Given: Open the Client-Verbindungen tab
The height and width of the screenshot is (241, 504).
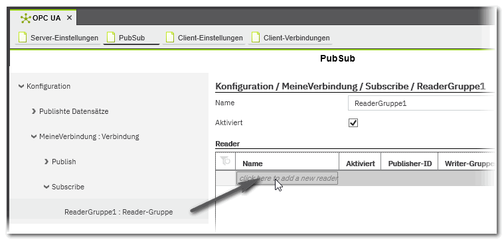Looking at the screenshot, I should coord(291,38).
